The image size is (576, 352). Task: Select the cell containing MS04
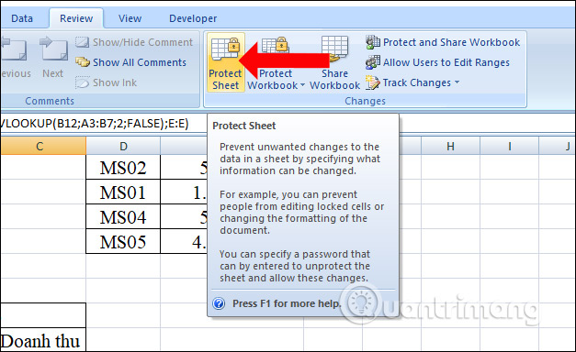123,216
